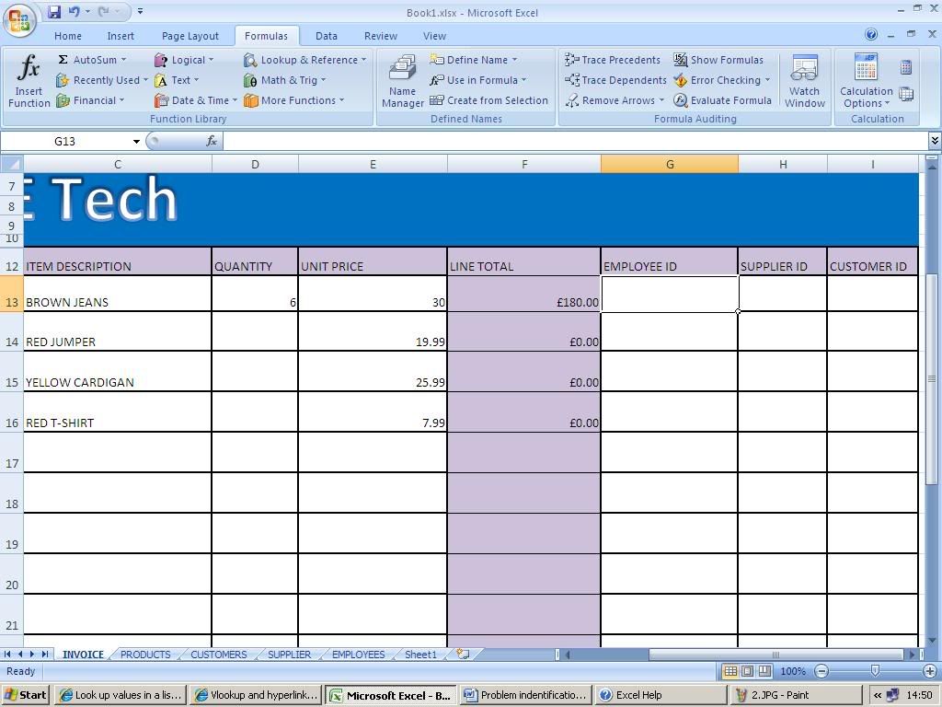Click Trace Dependents
This screenshot has height=707, width=942.
click(615, 80)
